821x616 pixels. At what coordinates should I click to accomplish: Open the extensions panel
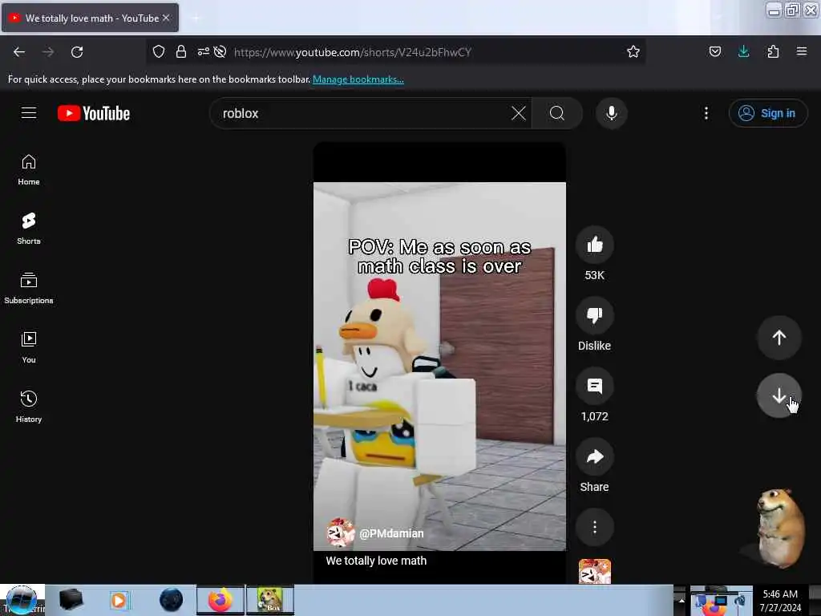tap(773, 51)
